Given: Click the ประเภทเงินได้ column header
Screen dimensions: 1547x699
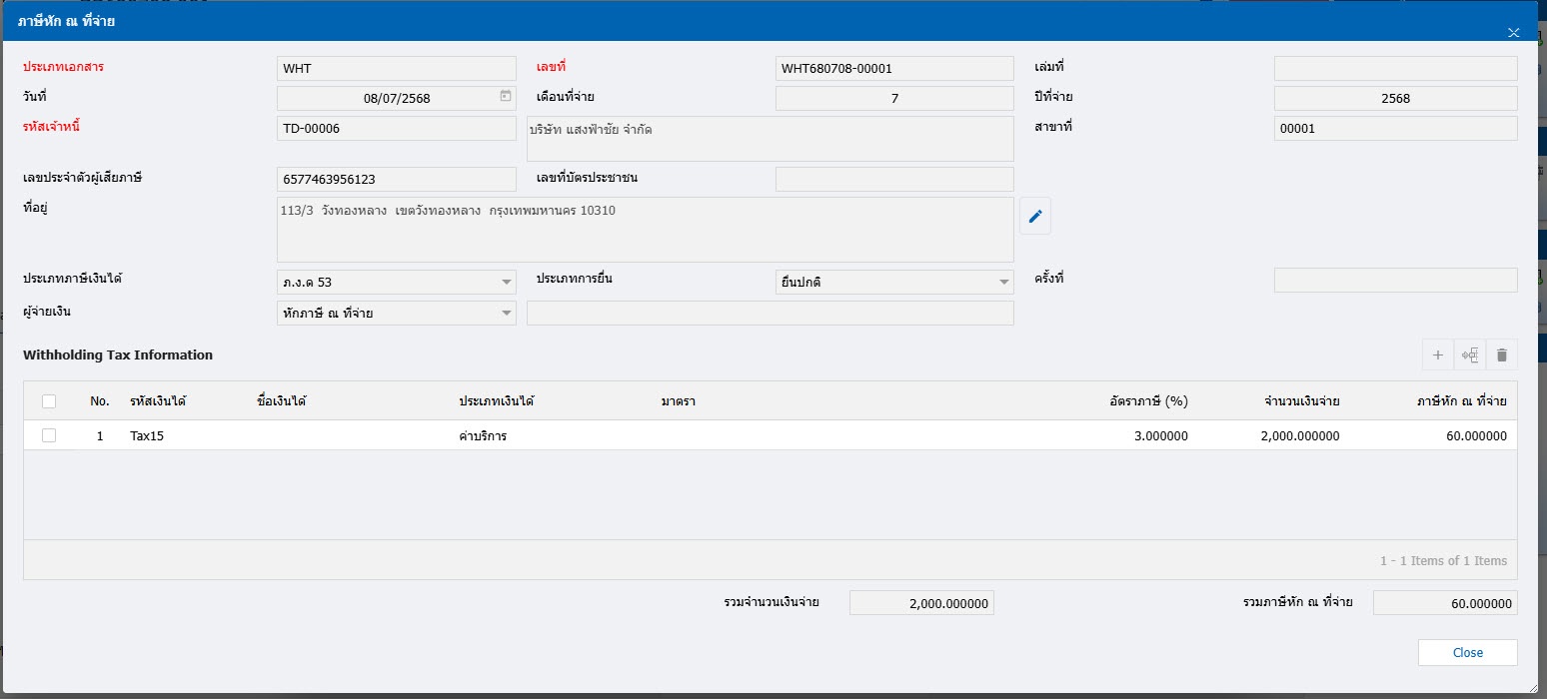Looking at the screenshot, I should (497, 401).
